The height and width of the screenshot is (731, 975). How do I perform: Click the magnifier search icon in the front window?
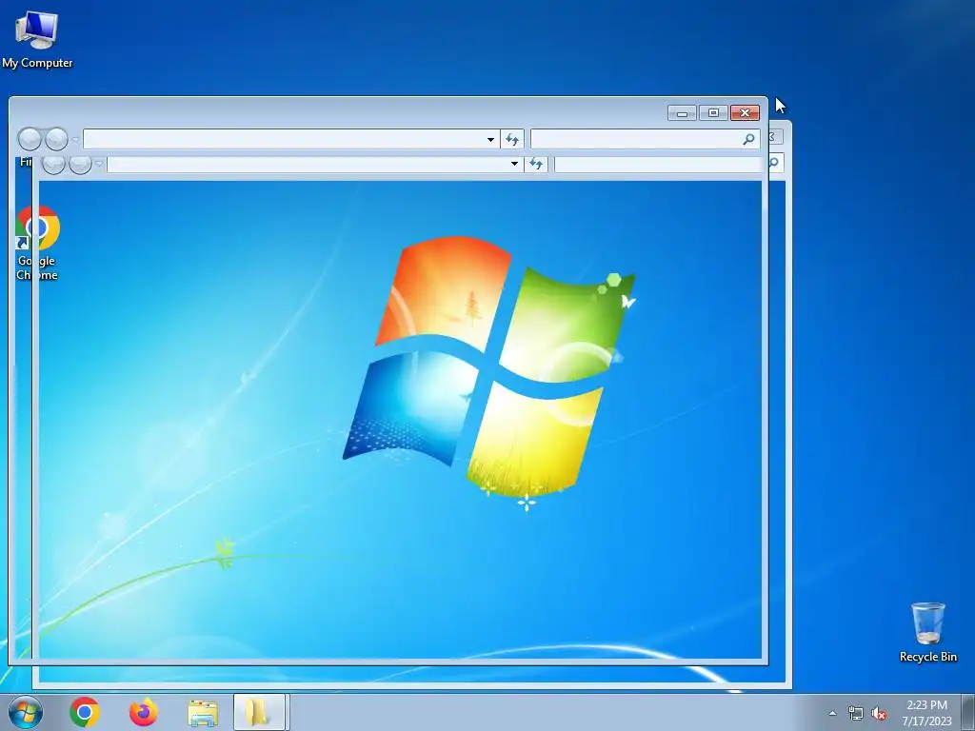point(748,139)
